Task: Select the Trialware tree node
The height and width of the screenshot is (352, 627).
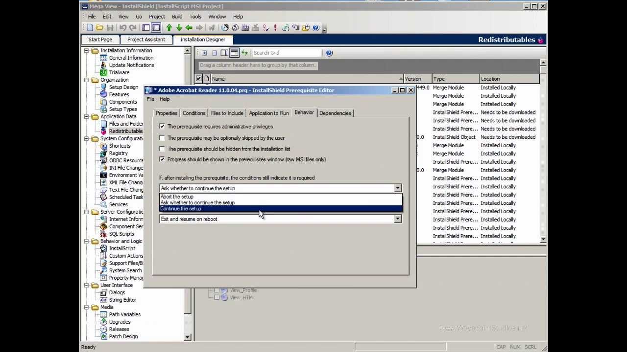Action: (x=119, y=72)
